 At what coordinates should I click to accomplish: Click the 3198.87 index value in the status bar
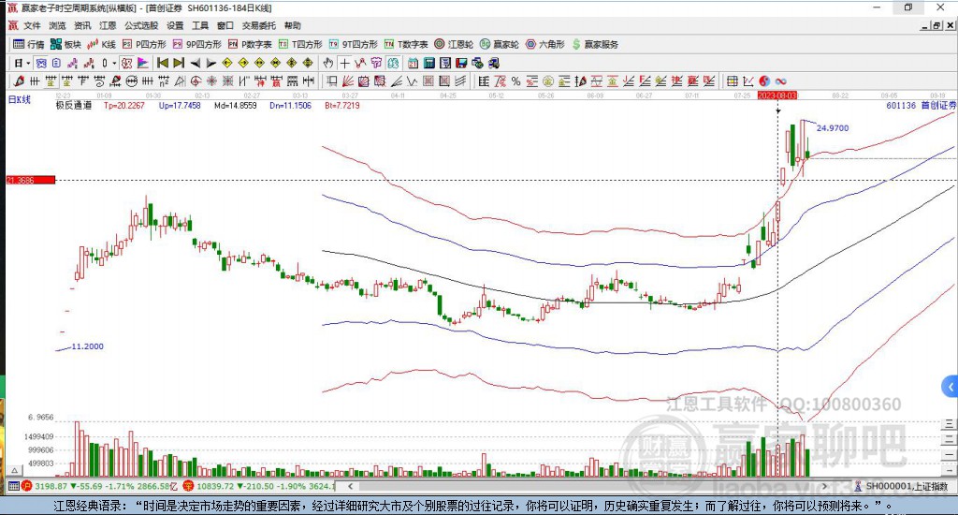pyautogui.click(x=51, y=486)
